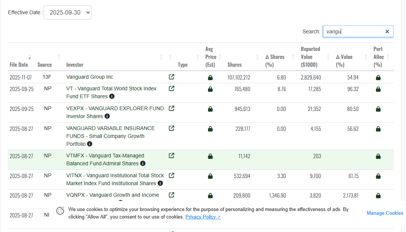Select Δ Value 2,173.81
Viewport: 406px width, 232px height.
click(x=351, y=196)
